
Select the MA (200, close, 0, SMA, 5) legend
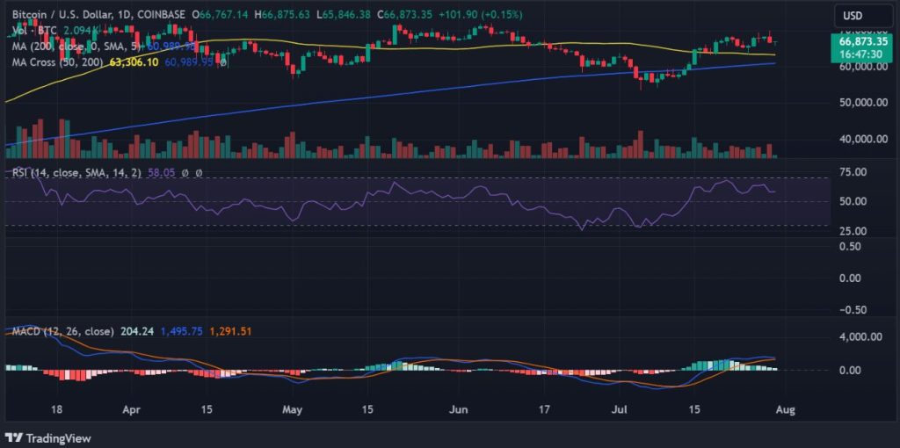click(x=78, y=46)
